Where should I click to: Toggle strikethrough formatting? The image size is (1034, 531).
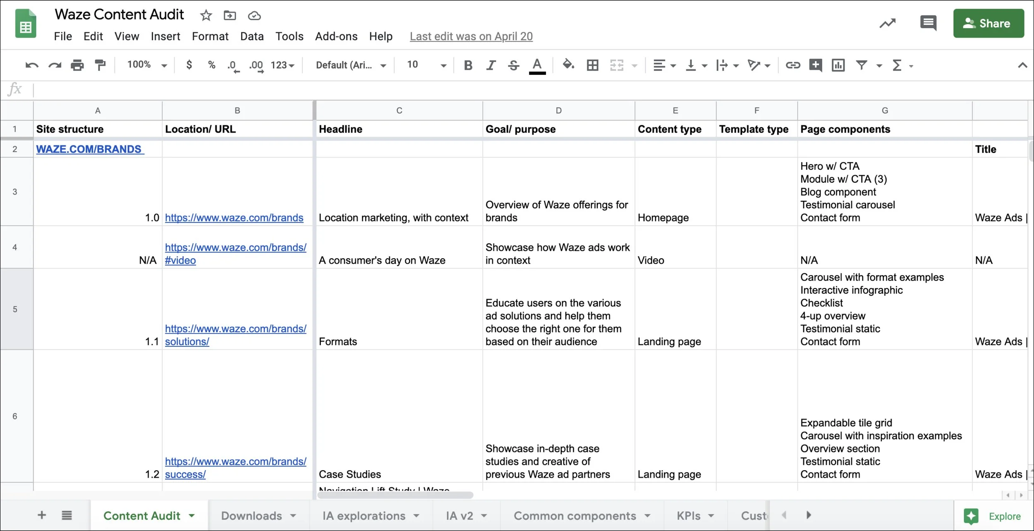pyautogui.click(x=513, y=65)
